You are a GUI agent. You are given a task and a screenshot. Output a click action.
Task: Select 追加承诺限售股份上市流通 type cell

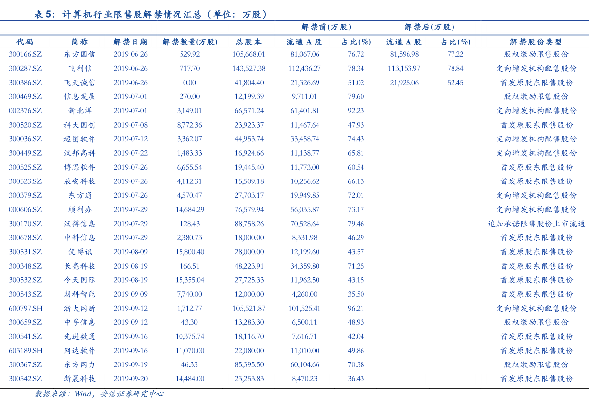[536, 224]
